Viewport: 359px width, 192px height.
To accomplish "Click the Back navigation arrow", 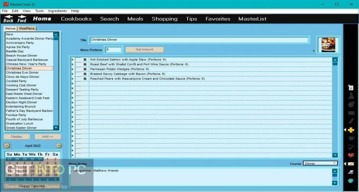I will point(8,19).
